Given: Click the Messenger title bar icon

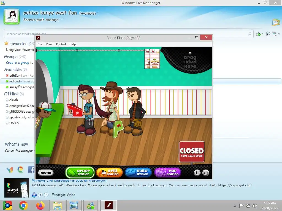Looking at the screenshot, I should click(3, 3).
